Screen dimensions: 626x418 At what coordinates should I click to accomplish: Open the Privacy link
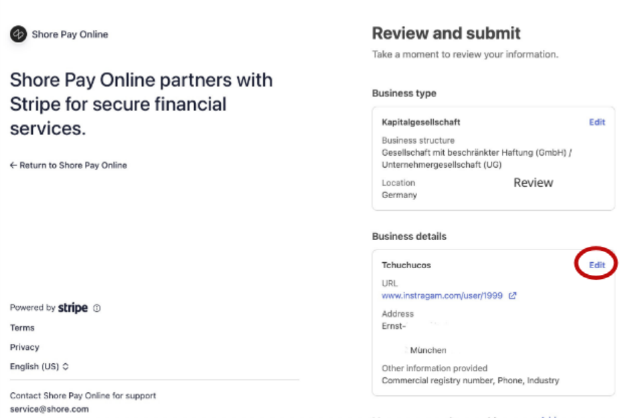[25, 347]
